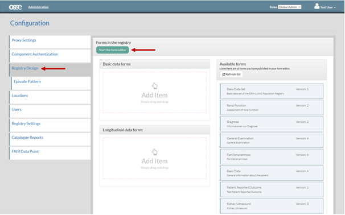The width and height of the screenshot is (345, 215).
Task: Select the Patient Reported Outcome form
Action: click(x=272, y=189)
